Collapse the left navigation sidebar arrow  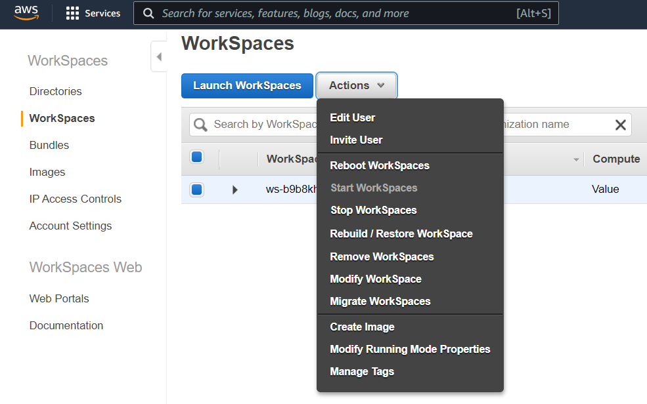(x=158, y=57)
